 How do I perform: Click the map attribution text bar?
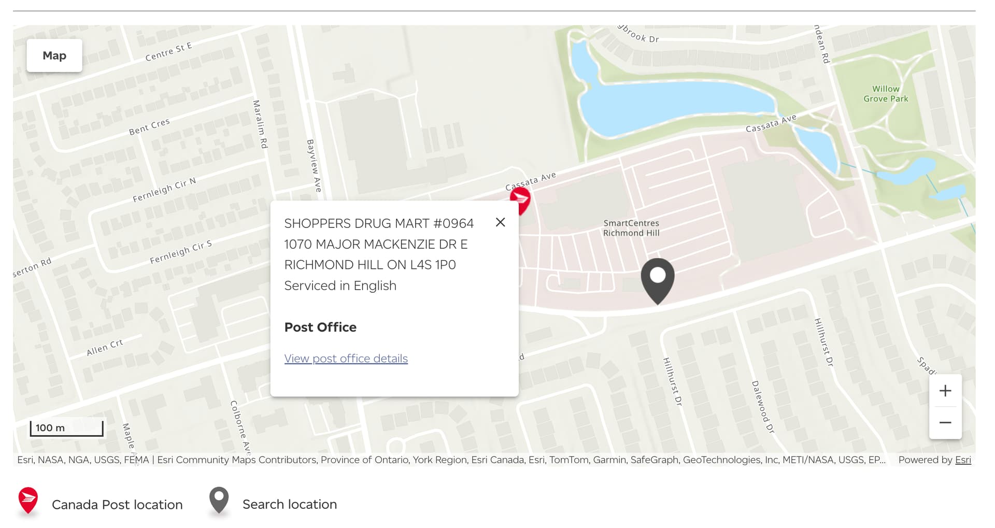click(451, 460)
